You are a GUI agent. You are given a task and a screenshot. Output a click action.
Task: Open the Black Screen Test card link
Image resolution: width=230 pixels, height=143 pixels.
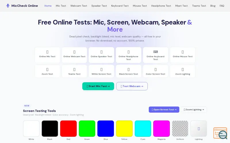point(129,71)
